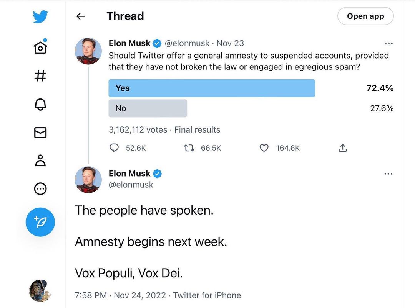Open Explore via the hashtag icon
The width and height of the screenshot is (415, 308).
pos(40,76)
